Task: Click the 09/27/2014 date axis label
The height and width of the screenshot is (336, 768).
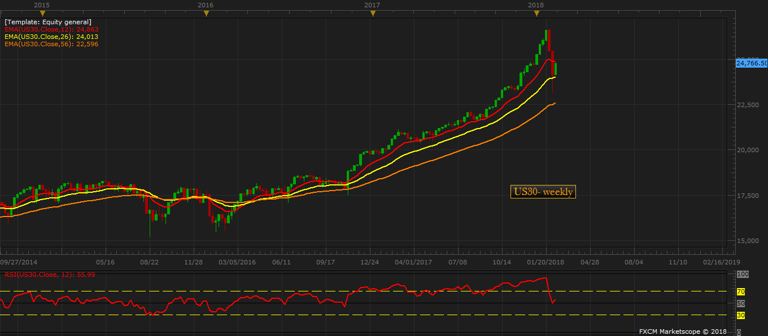Action: click(x=19, y=262)
